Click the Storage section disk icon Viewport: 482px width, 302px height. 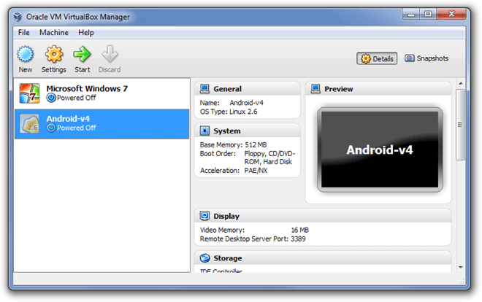(x=204, y=258)
